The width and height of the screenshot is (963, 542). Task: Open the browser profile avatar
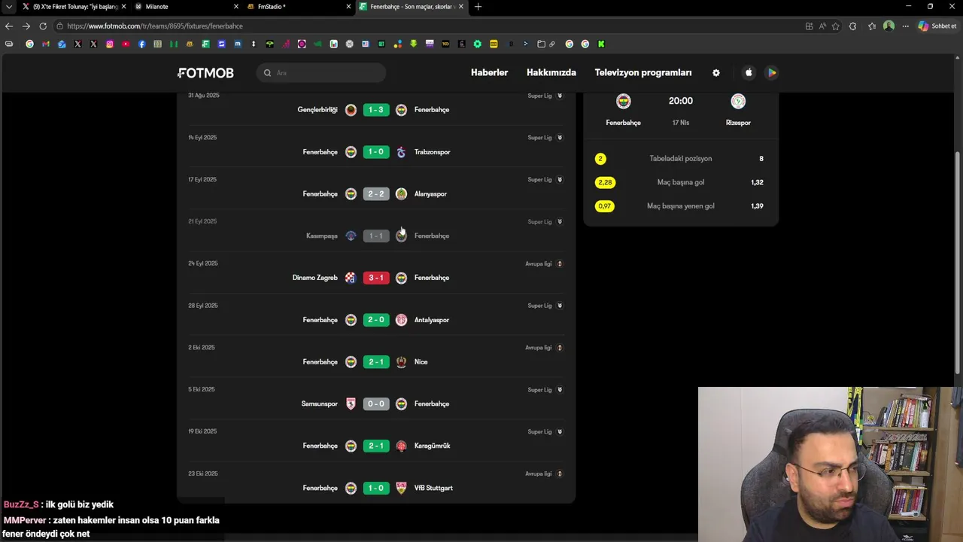pos(889,26)
